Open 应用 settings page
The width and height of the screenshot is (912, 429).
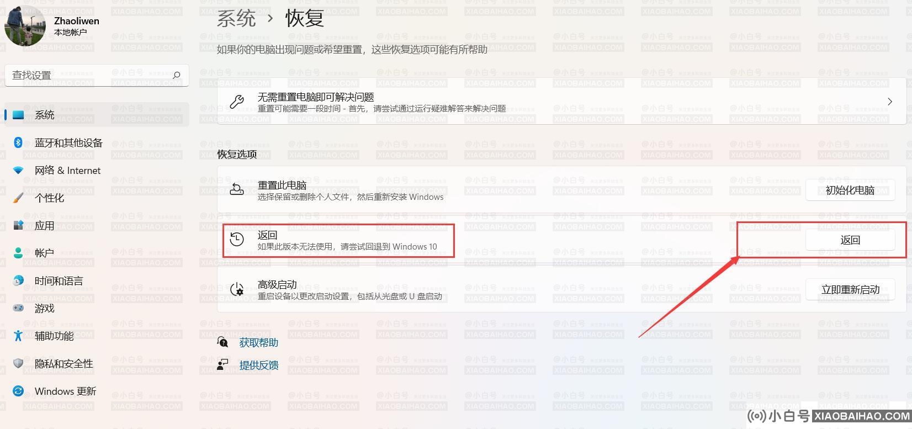point(44,225)
